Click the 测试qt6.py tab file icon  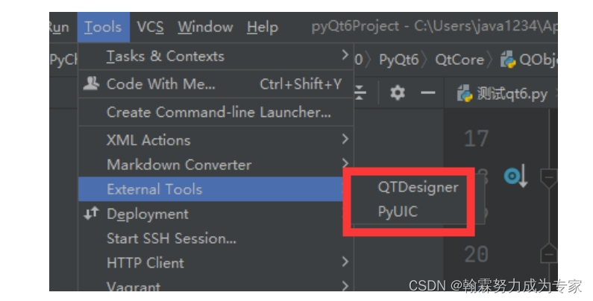[465, 94]
